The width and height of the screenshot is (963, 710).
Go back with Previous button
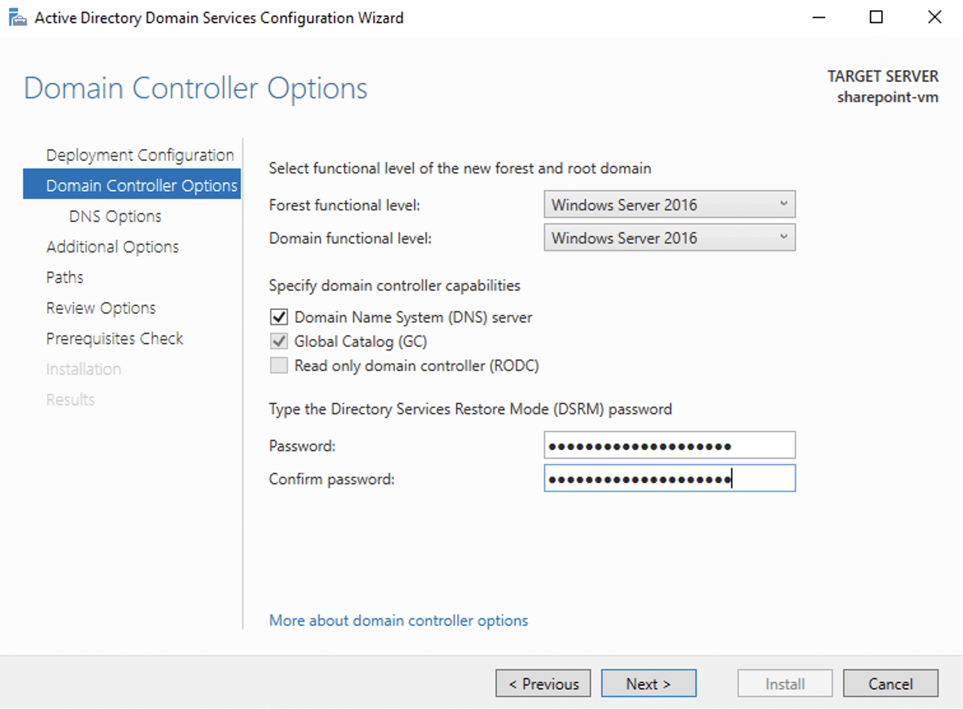click(x=543, y=684)
